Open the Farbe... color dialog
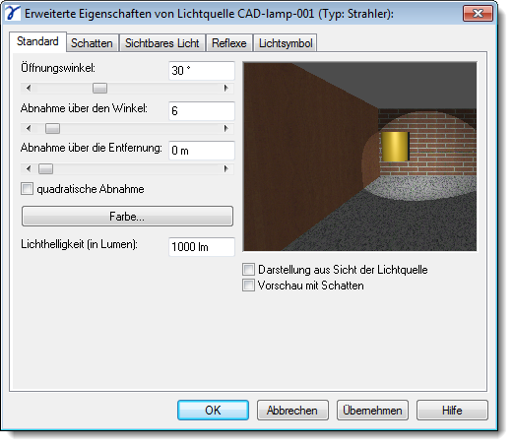 point(127,217)
